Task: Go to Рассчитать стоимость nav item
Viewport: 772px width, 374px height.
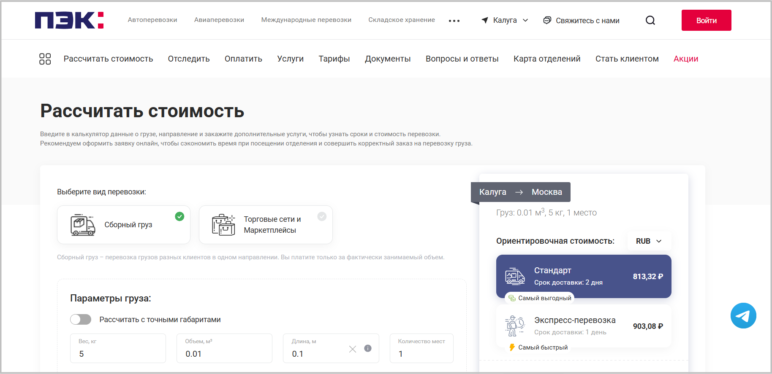Action: [108, 59]
